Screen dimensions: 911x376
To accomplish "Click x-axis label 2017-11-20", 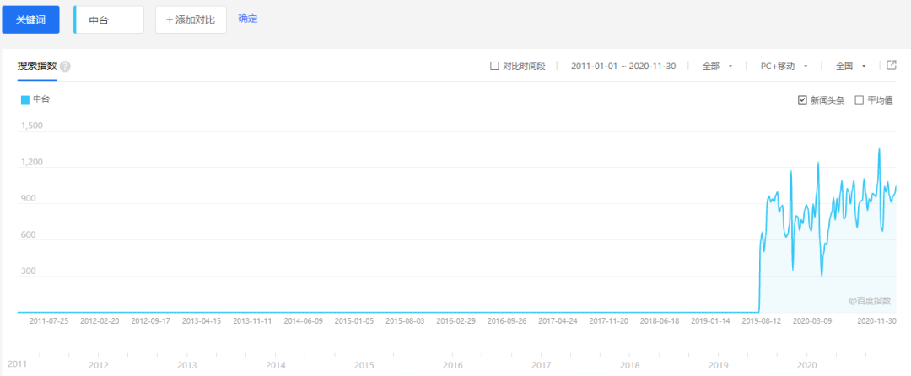I will point(609,320).
